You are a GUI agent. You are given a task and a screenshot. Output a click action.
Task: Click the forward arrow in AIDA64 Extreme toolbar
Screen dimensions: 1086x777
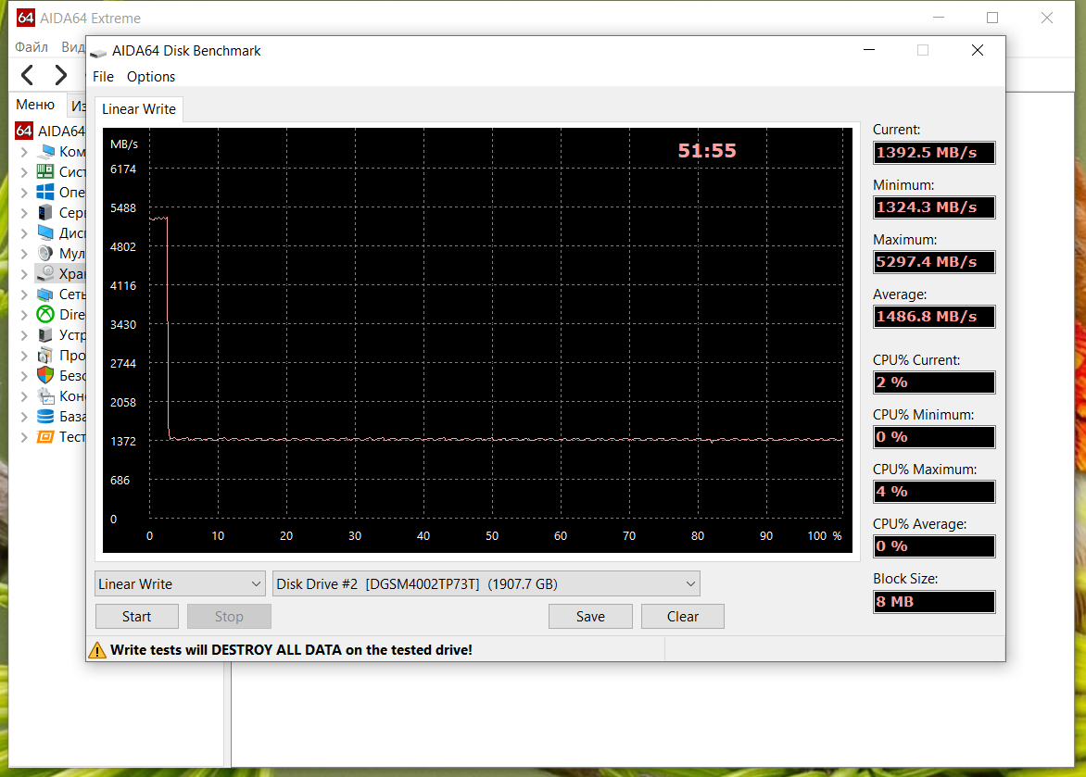coord(61,74)
